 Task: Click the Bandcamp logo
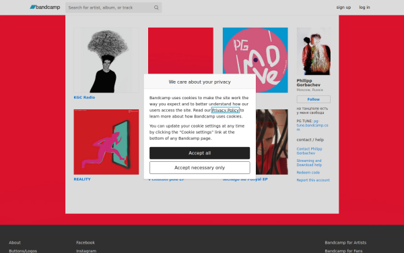pos(45,7)
